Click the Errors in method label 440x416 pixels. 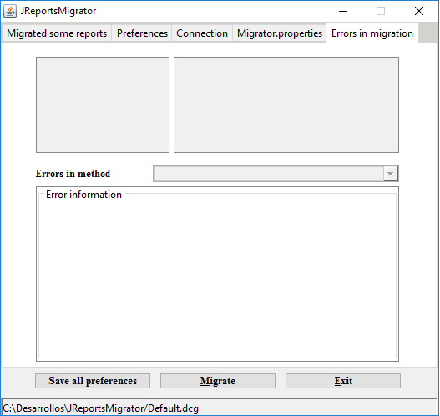pyautogui.click(x=73, y=174)
